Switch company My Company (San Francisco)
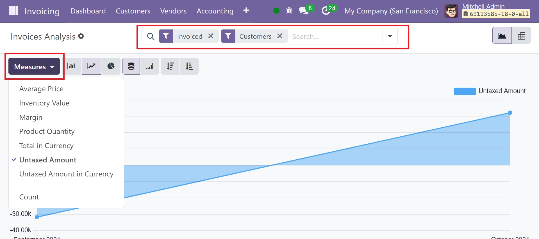 click(x=391, y=11)
